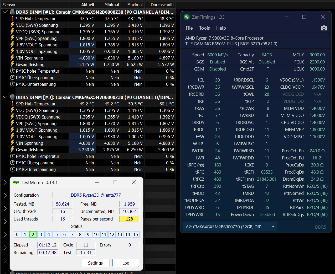The width and height of the screenshot is (335, 274).
Task: Click the Durchschnitt column header
Action: click(x=162, y=5)
